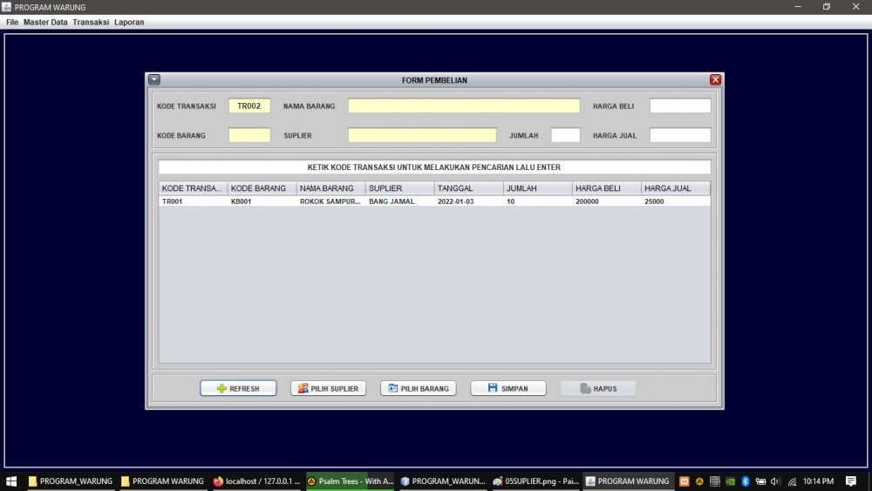Viewport: 872px width, 491px height.
Task: Click the green plus Refresh button
Action: coord(238,389)
